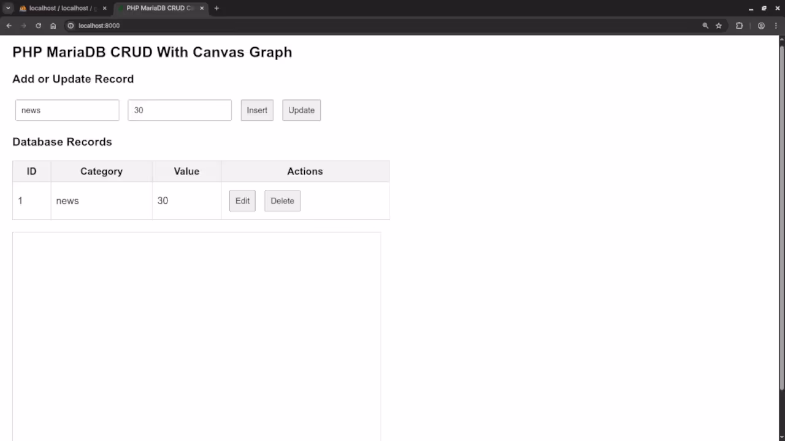
Task: Select the PHP MariaDB CRUD tab
Action: click(158, 9)
